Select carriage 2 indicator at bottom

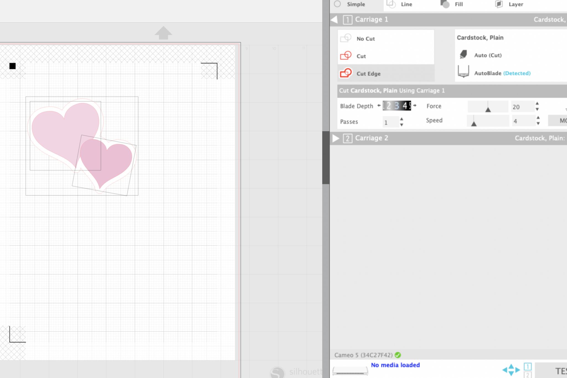click(x=528, y=375)
